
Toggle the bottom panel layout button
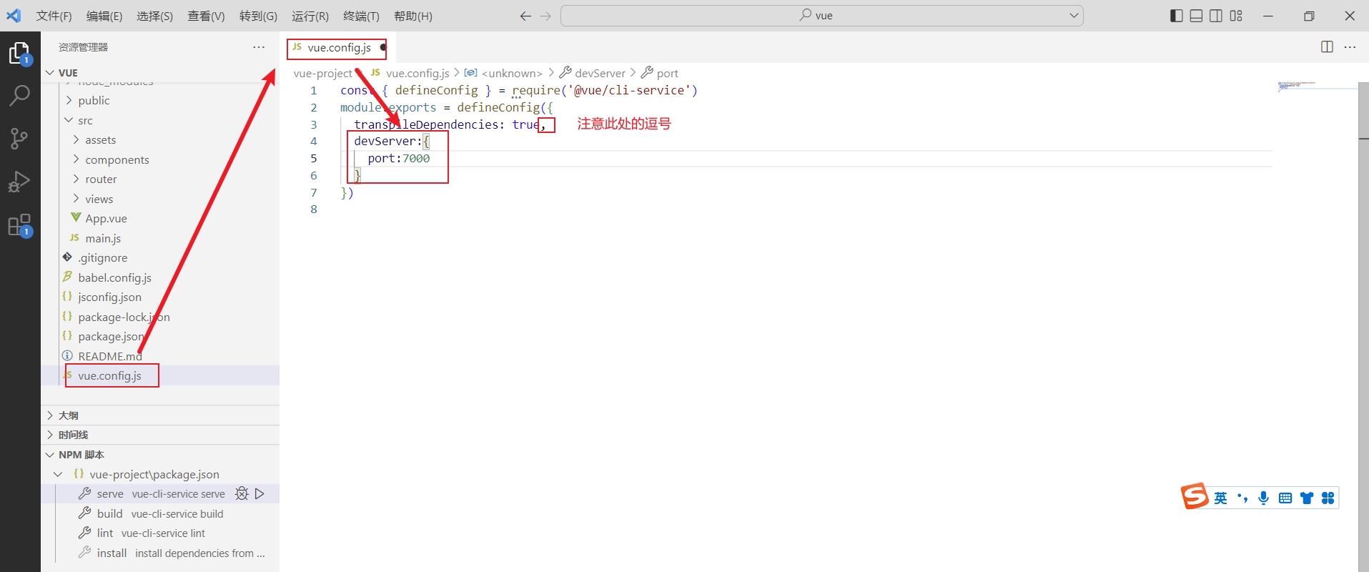(1196, 16)
